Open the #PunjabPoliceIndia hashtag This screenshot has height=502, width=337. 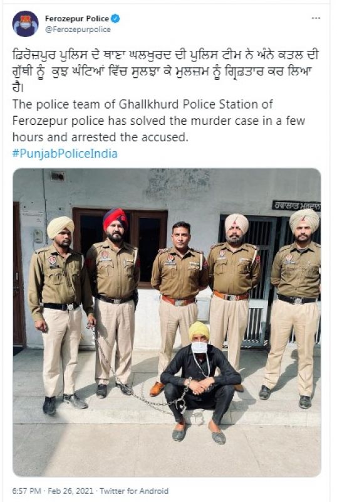pos(65,154)
